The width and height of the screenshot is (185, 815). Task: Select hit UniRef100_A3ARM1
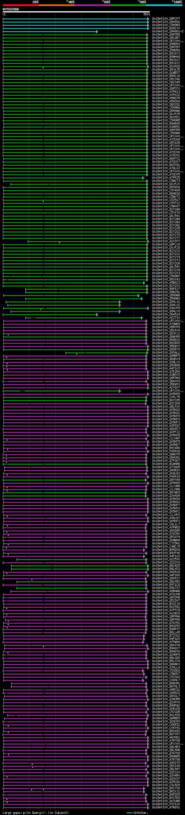click(x=166, y=127)
